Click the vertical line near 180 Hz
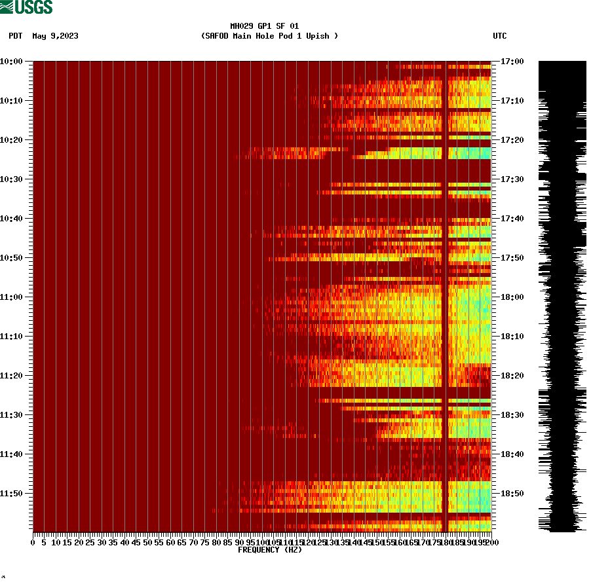This screenshot has width=591, height=584. tap(446, 295)
